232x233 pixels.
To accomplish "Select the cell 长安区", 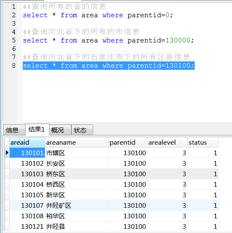I will pyautogui.click(x=76, y=164).
